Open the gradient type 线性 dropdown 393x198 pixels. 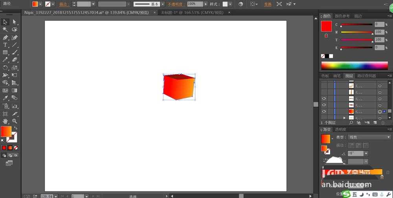[369, 137]
